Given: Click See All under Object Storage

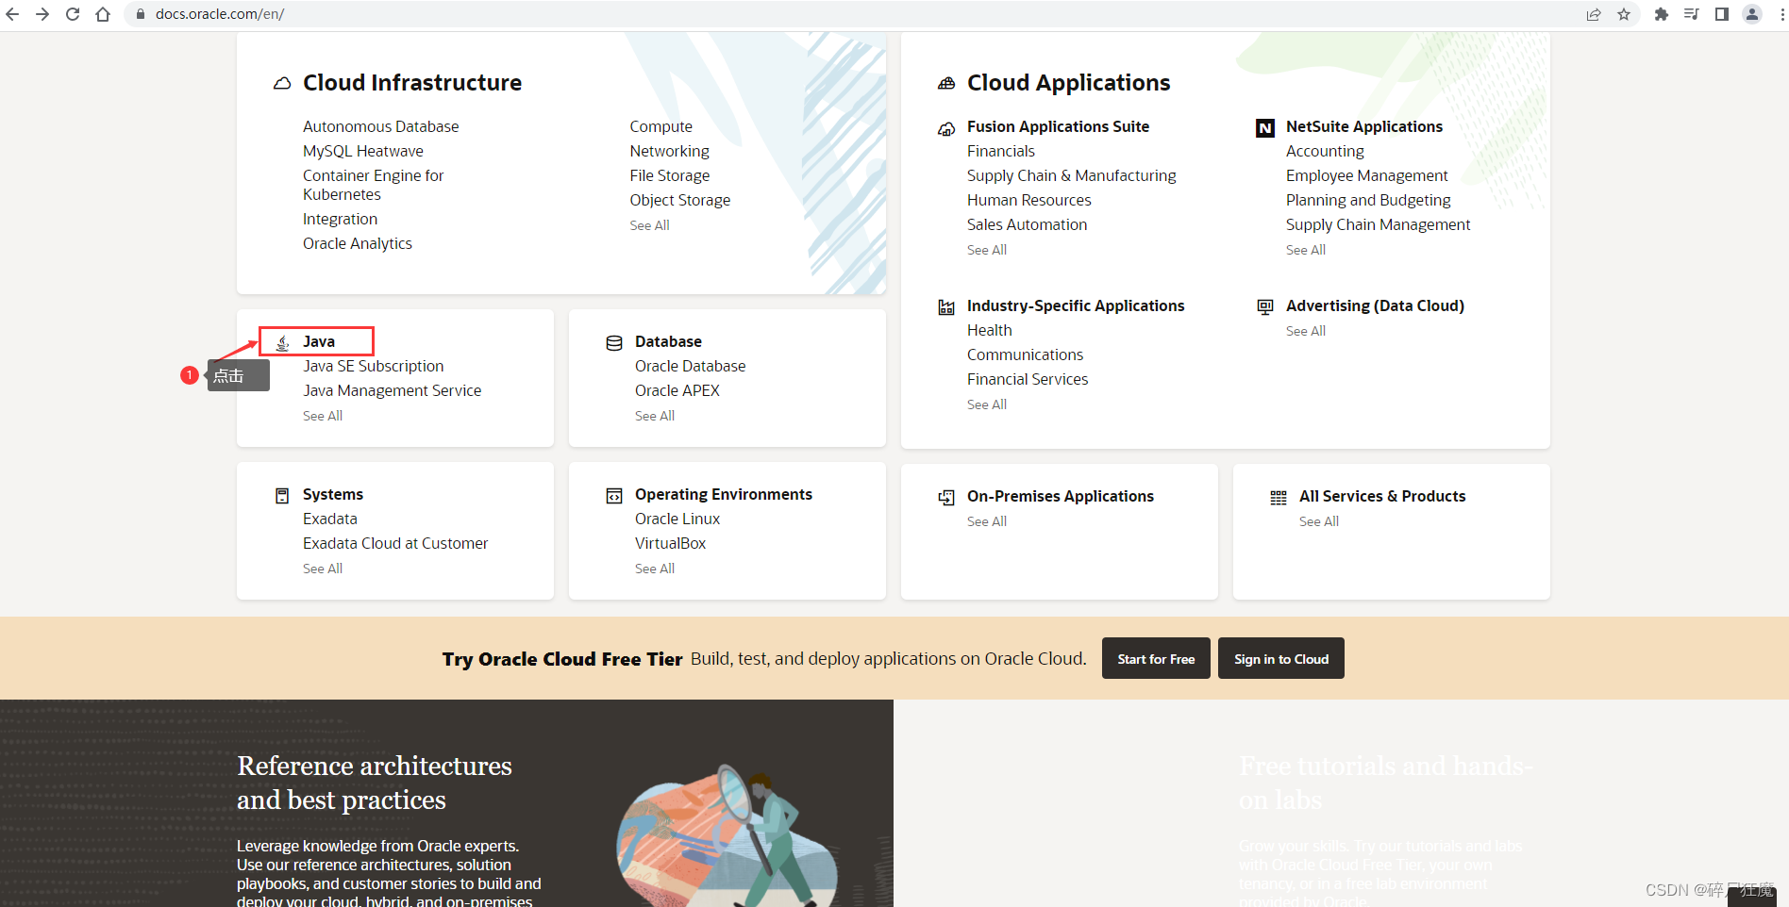Looking at the screenshot, I should pos(650,225).
